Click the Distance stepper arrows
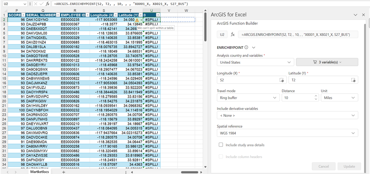 pyautogui.click(x=316, y=97)
